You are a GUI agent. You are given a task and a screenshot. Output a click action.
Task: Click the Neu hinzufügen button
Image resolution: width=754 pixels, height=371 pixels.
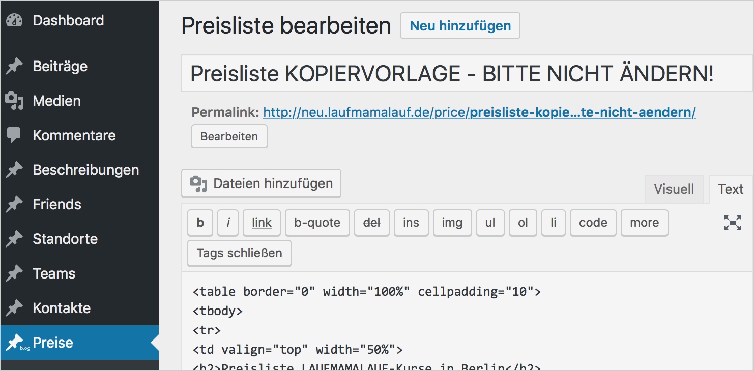coord(460,25)
